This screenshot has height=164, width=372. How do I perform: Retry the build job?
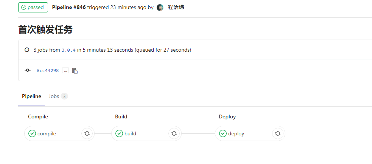(x=174, y=133)
